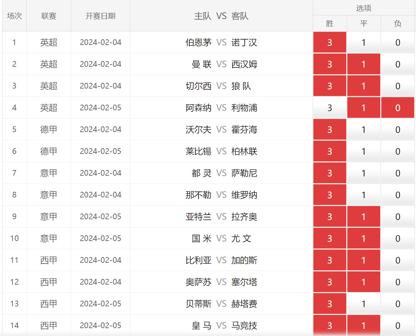Deselect loss option 0 for 阿森纳 vs 利物浦
The image size is (416, 336).
397,107
